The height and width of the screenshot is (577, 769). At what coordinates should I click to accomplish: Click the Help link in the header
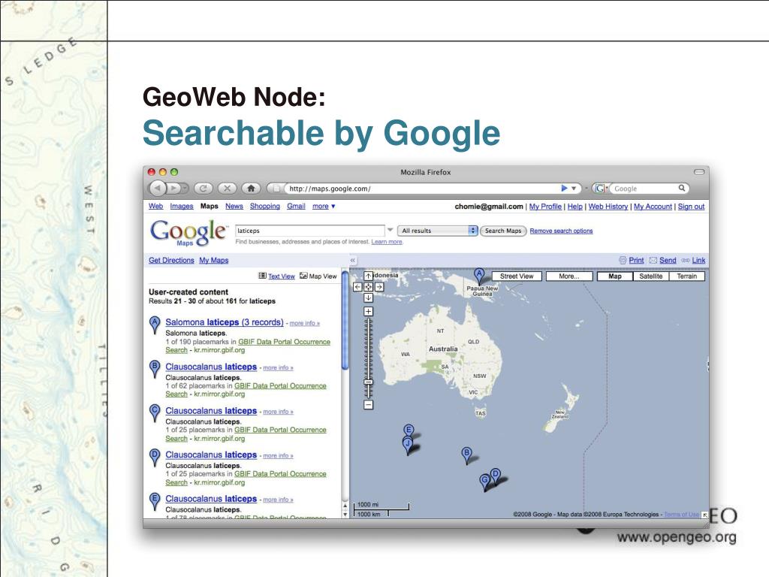click(574, 207)
